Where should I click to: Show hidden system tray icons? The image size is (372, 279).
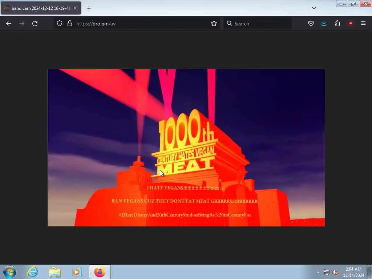[x=318, y=272]
